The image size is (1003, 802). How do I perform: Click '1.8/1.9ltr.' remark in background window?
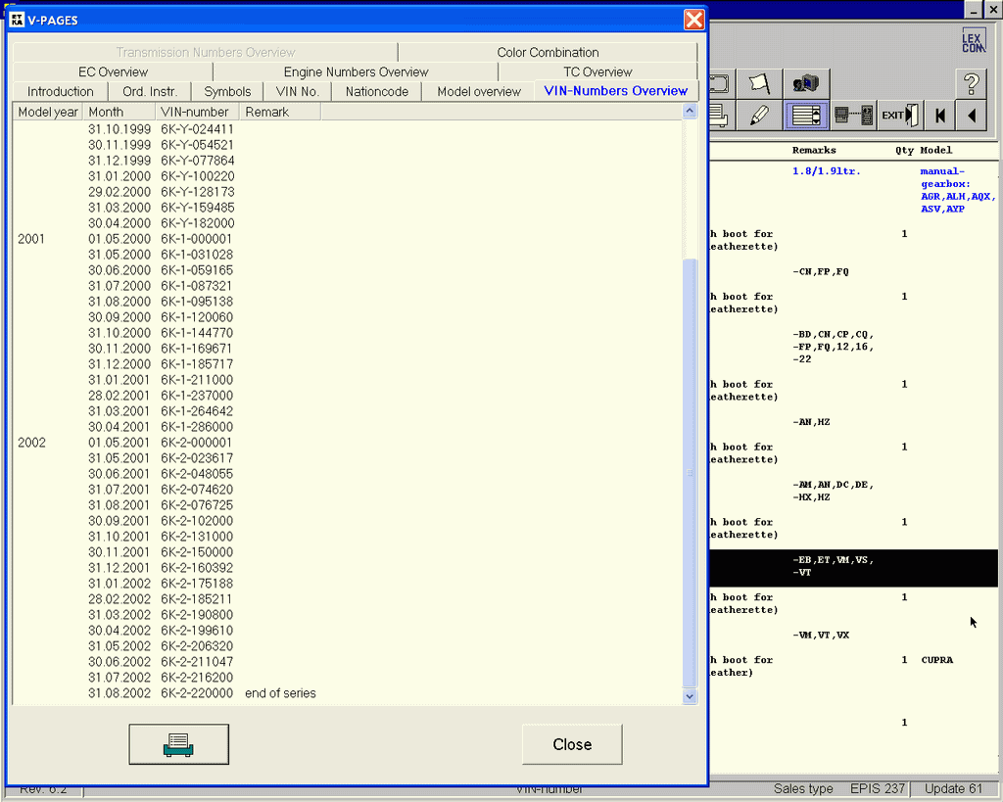[x=826, y=171]
